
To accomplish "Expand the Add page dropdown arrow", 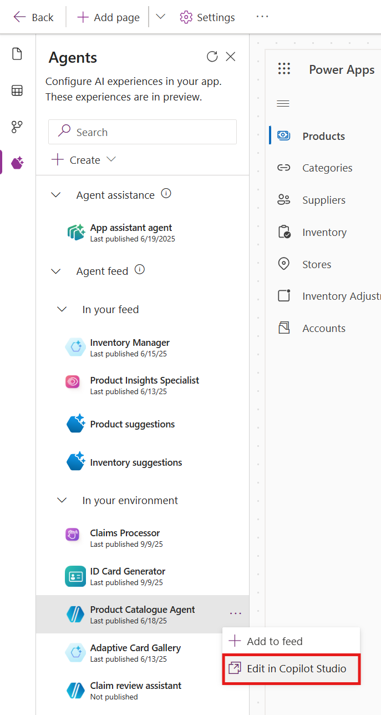I will 160,17.
